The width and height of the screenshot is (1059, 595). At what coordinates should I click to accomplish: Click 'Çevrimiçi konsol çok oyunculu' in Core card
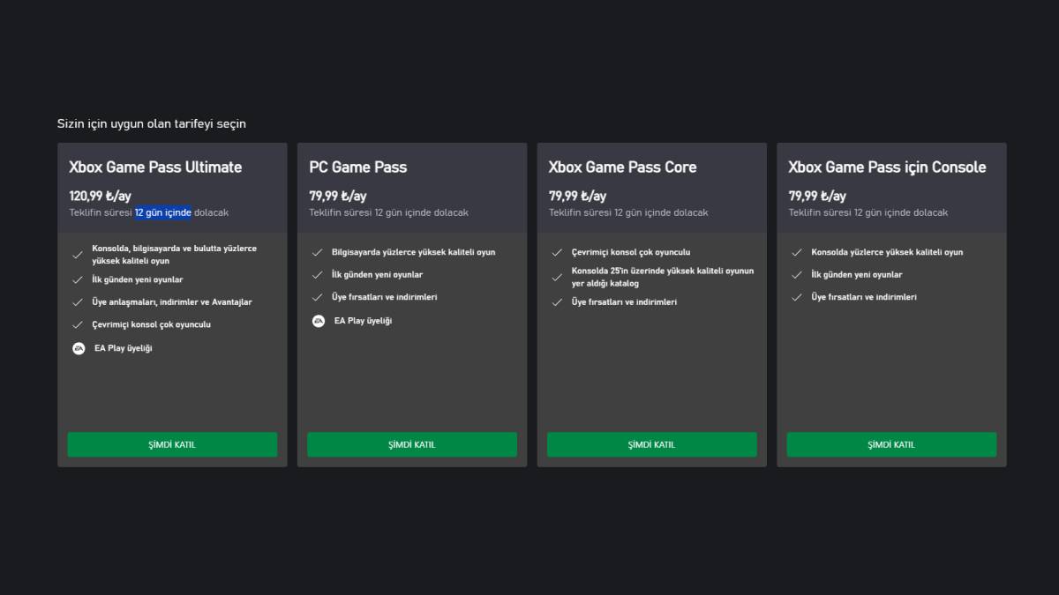(631, 252)
